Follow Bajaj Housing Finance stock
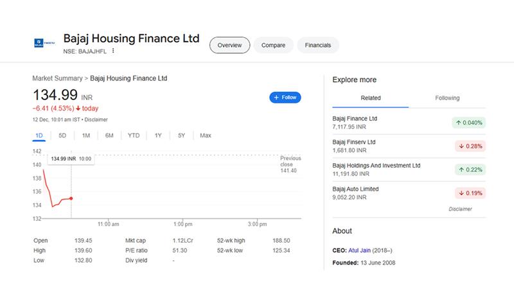The width and height of the screenshot is (514, 289). click(x=285, y=98)
